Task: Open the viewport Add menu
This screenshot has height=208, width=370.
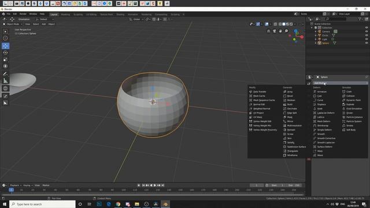Action: 44,24
